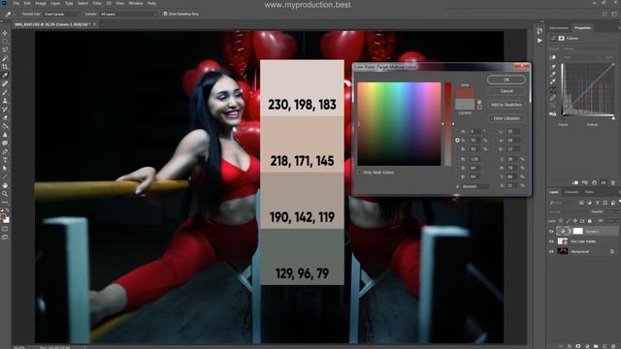Open the File menu

pyautogui.click(x=16, y=3)
